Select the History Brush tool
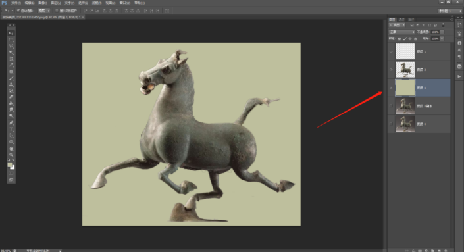The height and width of the screenshot is (252, 464). pyautogui.click(x=11, y=91)
